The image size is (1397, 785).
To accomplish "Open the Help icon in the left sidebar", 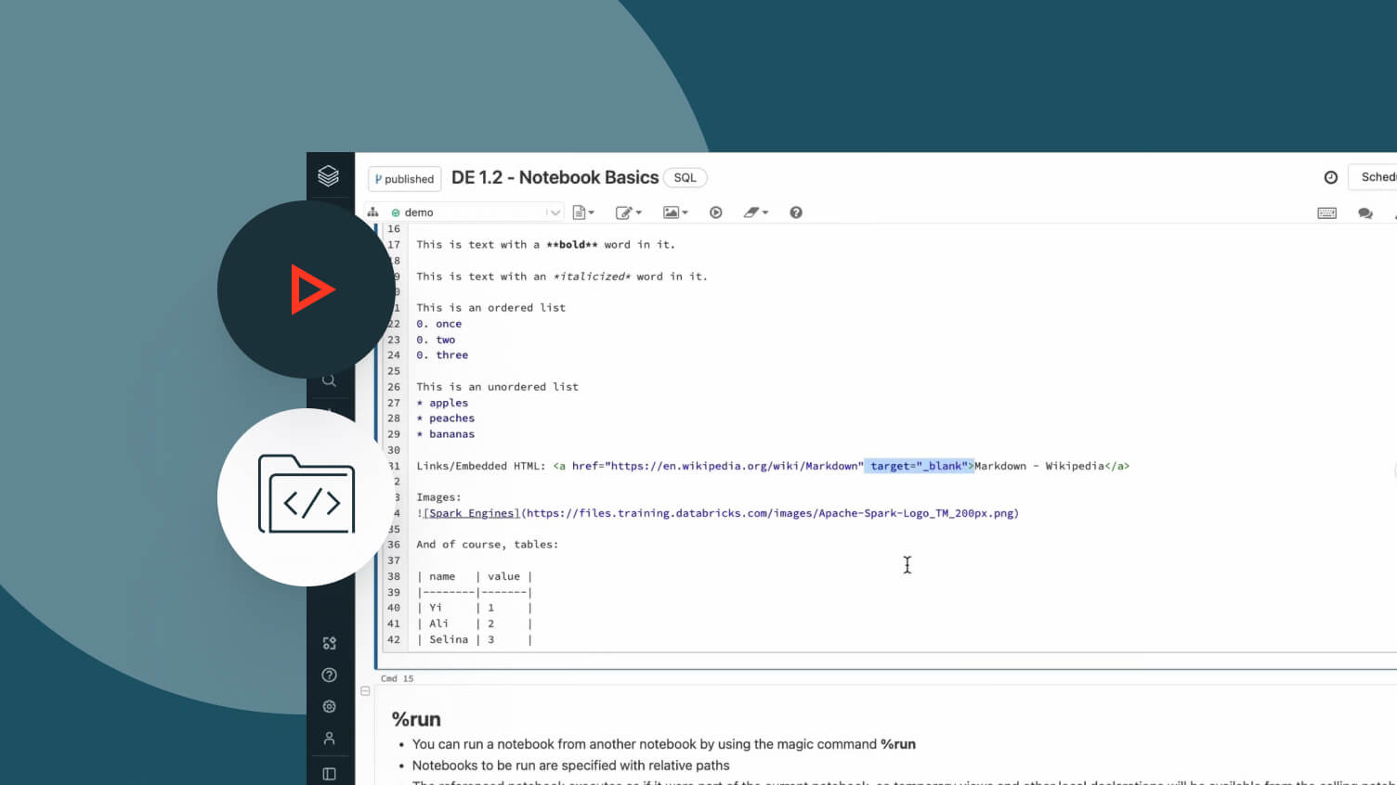I will (329, 675).
